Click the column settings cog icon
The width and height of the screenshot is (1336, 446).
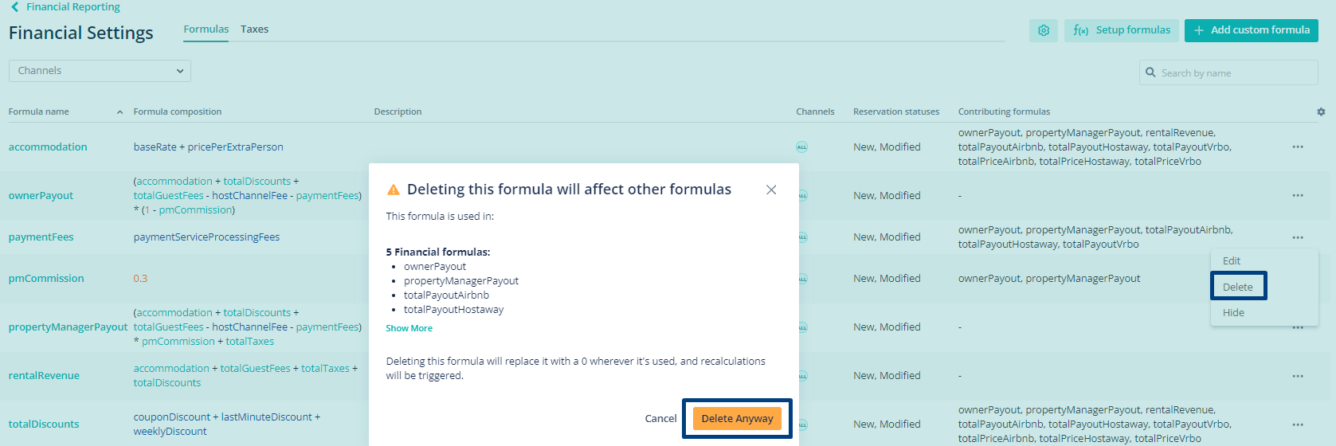(x=1321, y=112)
